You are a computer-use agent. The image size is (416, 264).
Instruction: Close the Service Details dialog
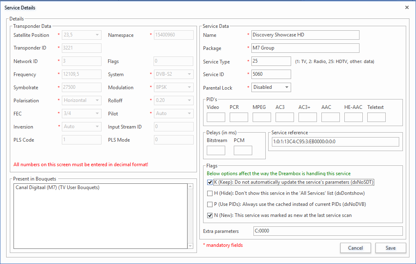[407, 7]
